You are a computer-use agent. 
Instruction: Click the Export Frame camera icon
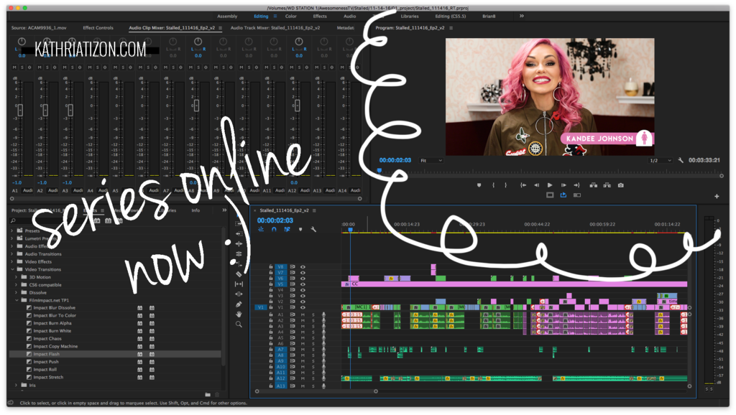[620, 185]
